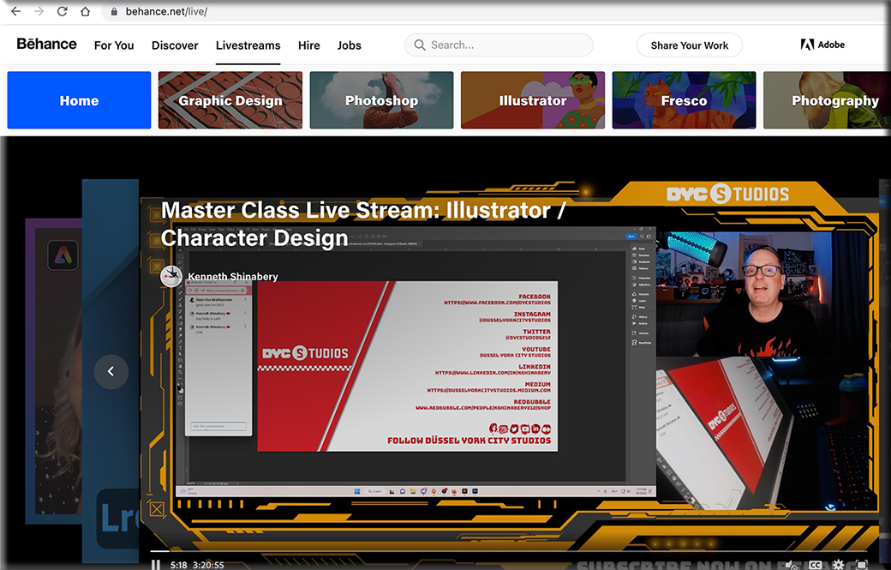Open the browser home page
Viewport: 891px width, 570px height.
(85, 11)
